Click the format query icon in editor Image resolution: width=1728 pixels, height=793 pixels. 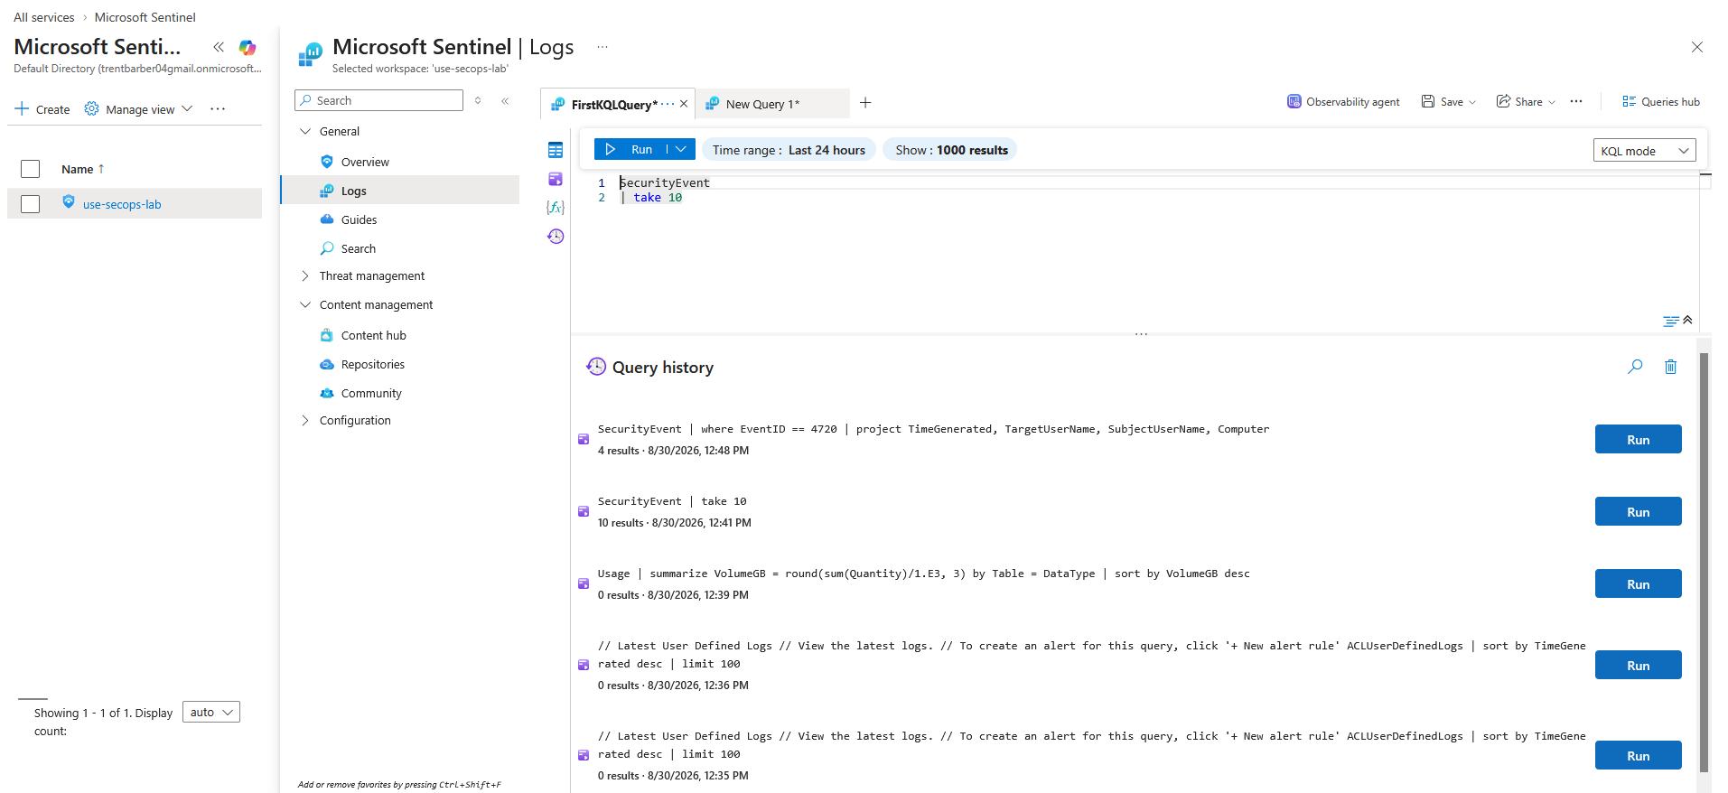tap(1670, 321)
